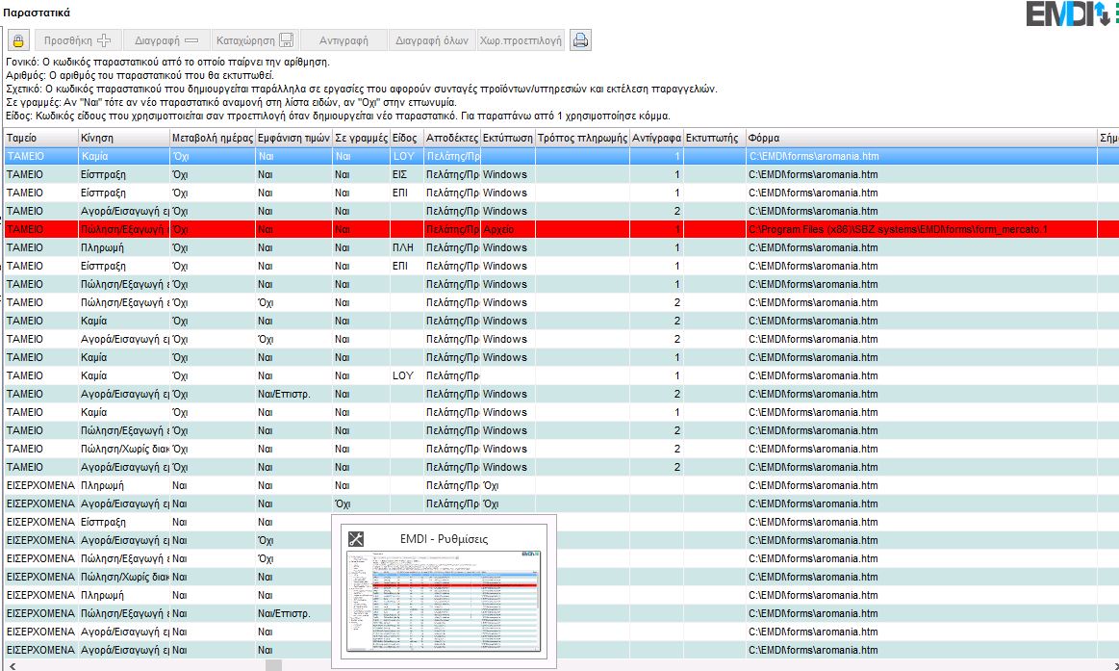
Task: Click the Χωρ.προεπιλογή button
Action: tap(521, 40)
